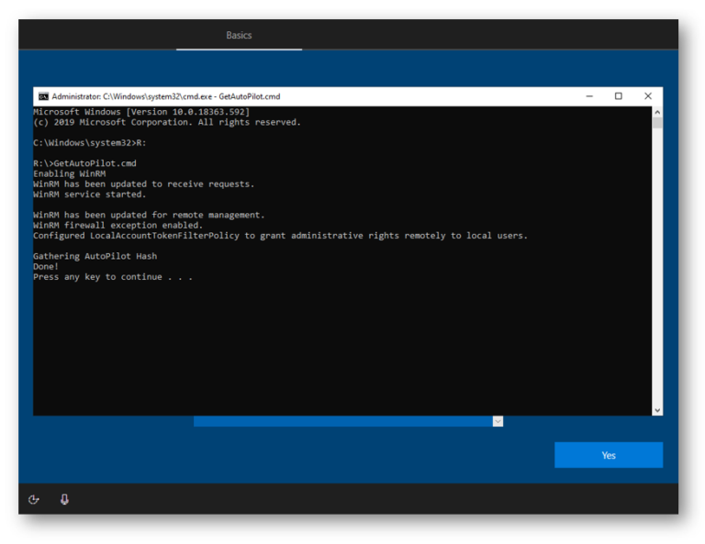Click the 'Enabling WinRM' line
The height and width of the screenshot is (544, 705).
(69, 173)
